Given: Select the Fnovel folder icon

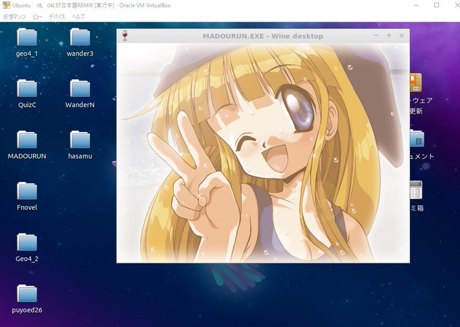Looking at the screenshot, I should (x=26, y=191).
